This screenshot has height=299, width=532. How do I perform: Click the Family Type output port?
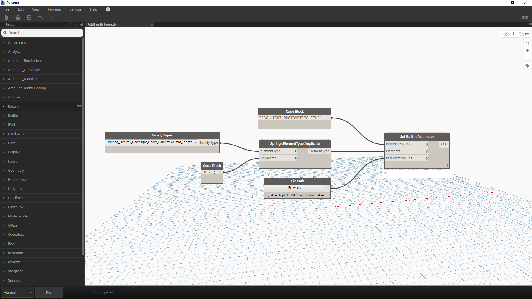209,143
